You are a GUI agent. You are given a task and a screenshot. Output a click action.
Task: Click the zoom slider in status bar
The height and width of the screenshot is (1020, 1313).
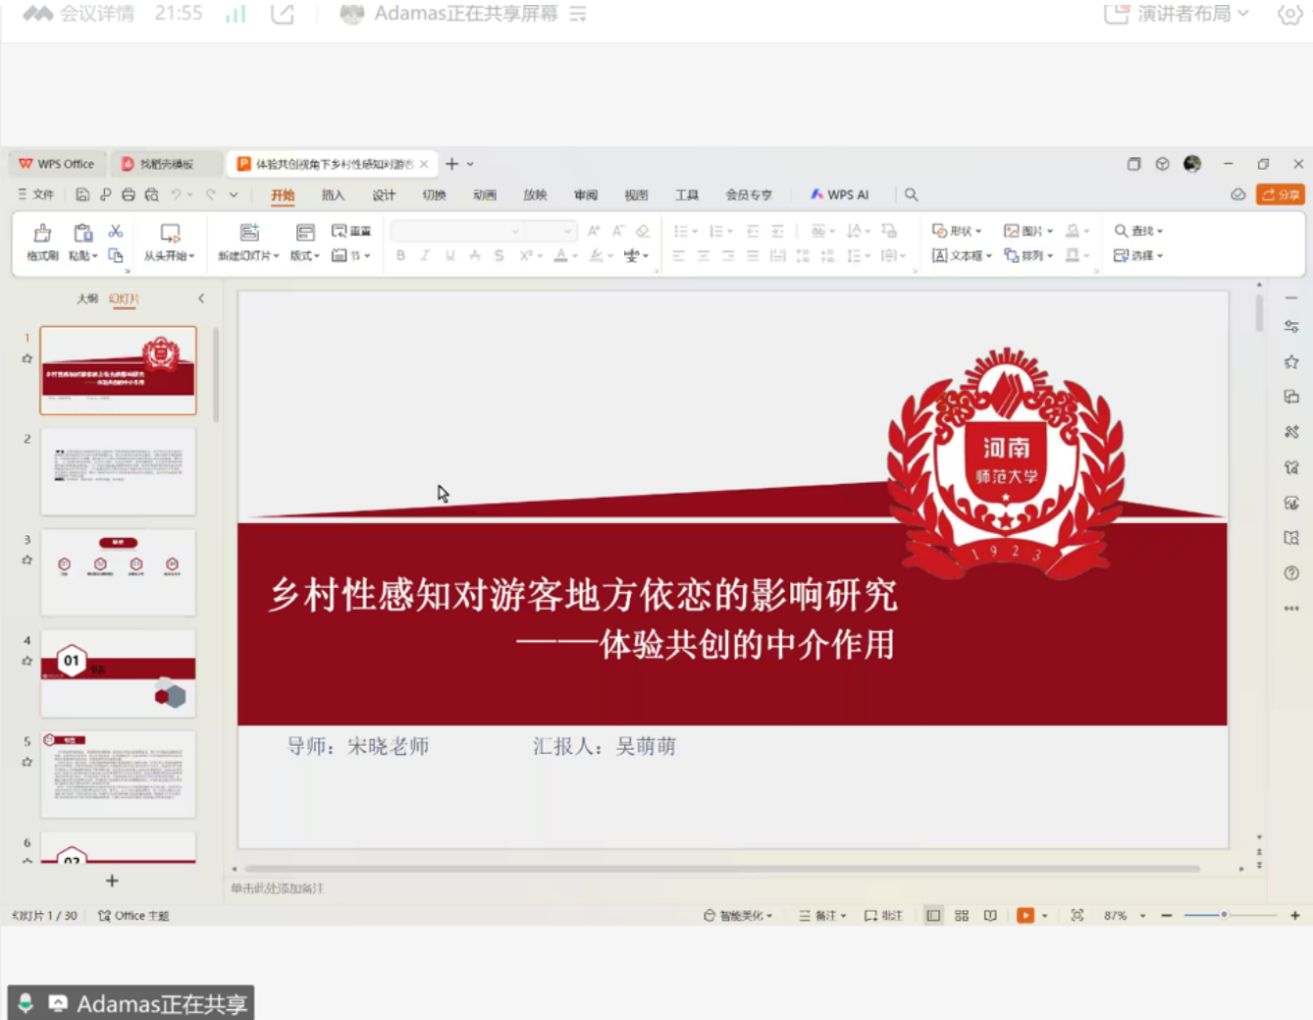[x=1224, y=915]
